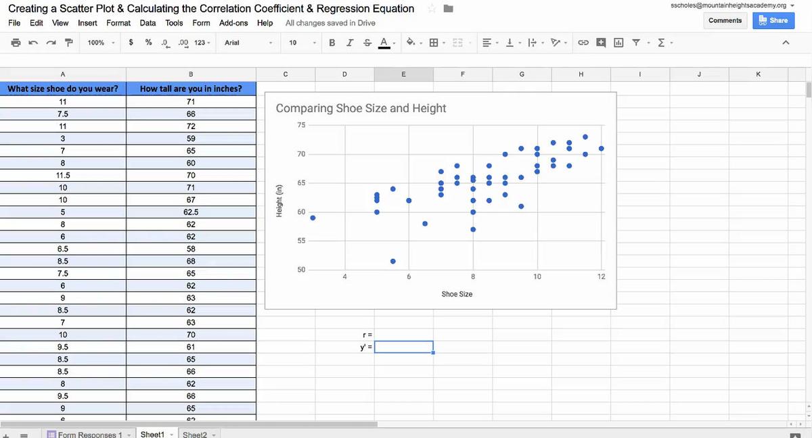Open the Insert menu
This screenshot has height=438, width=812.
(x=87, y=23)
